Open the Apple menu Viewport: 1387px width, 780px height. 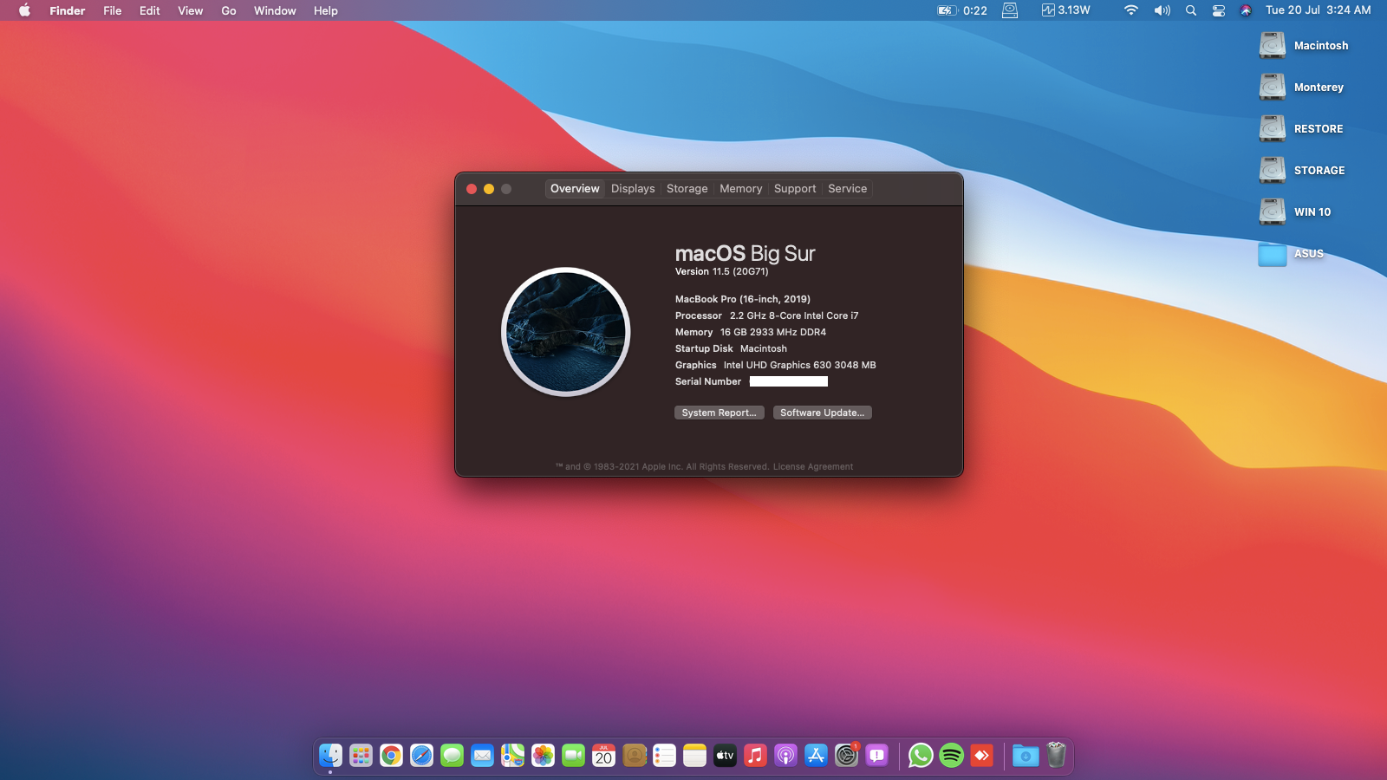click(24, 10)
